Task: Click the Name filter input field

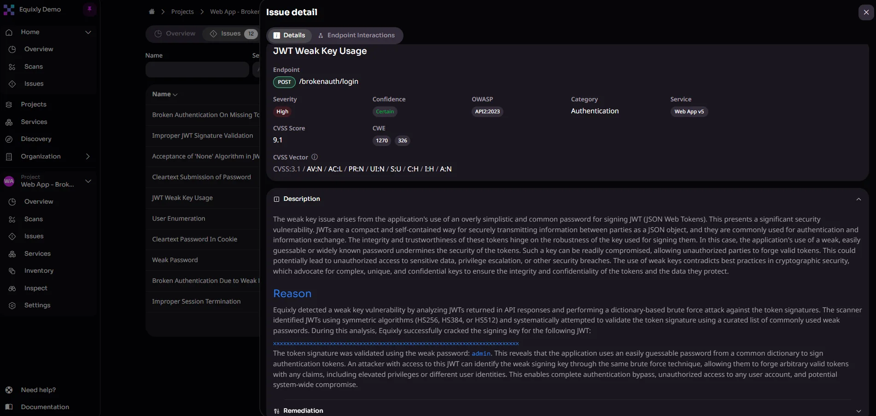Action: coord(197,70)
